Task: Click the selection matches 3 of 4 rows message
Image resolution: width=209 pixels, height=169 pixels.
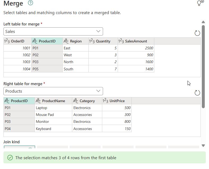Action: 66,158
